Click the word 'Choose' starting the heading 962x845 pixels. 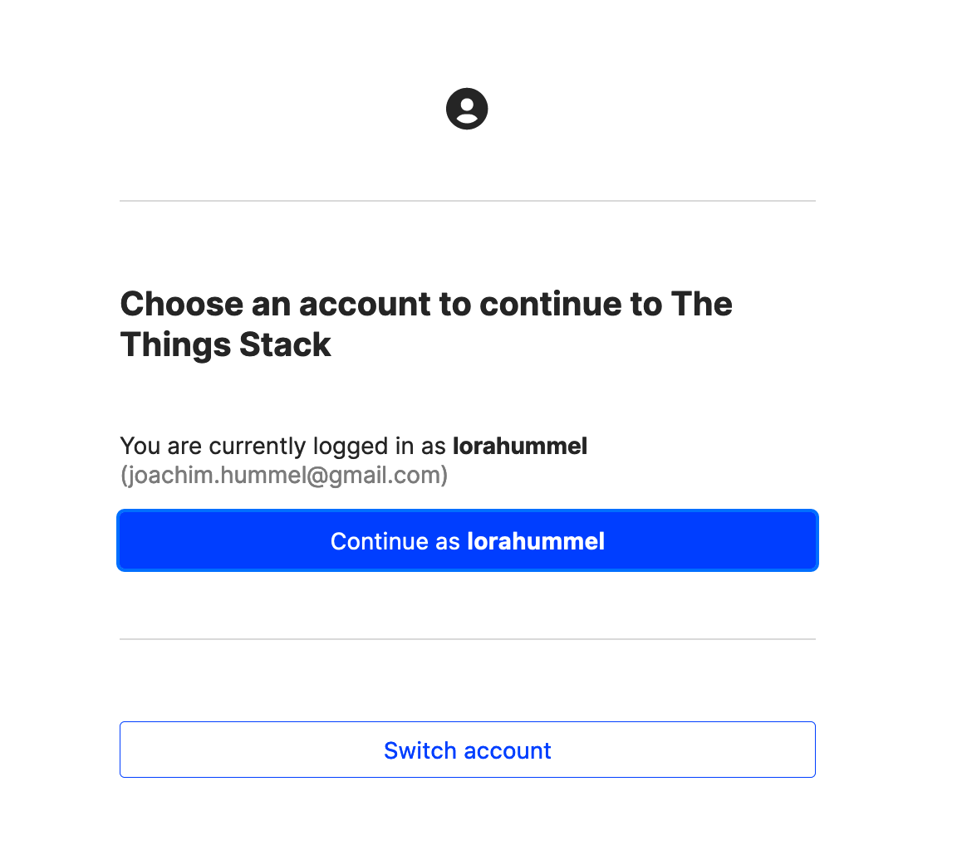[182, 304]
